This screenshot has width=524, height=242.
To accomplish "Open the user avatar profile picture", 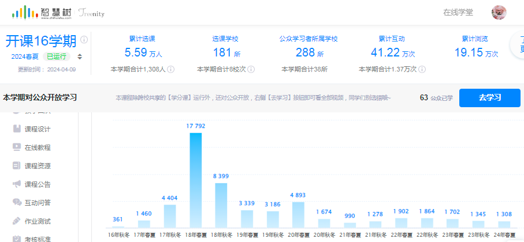I will [x=499, y=12].
